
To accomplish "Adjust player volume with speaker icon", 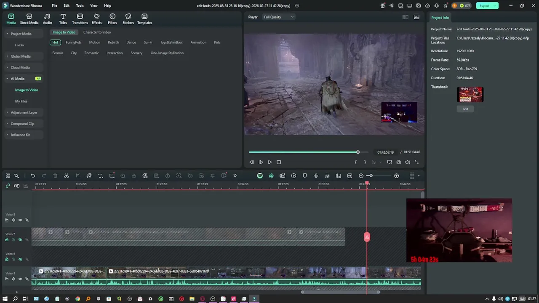I will click(x=408, y=162).
